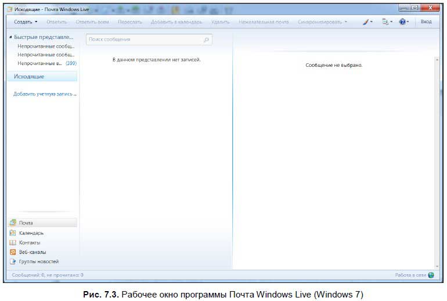
Task: Close the Почта Windows Live window
Action: (430, 8)
